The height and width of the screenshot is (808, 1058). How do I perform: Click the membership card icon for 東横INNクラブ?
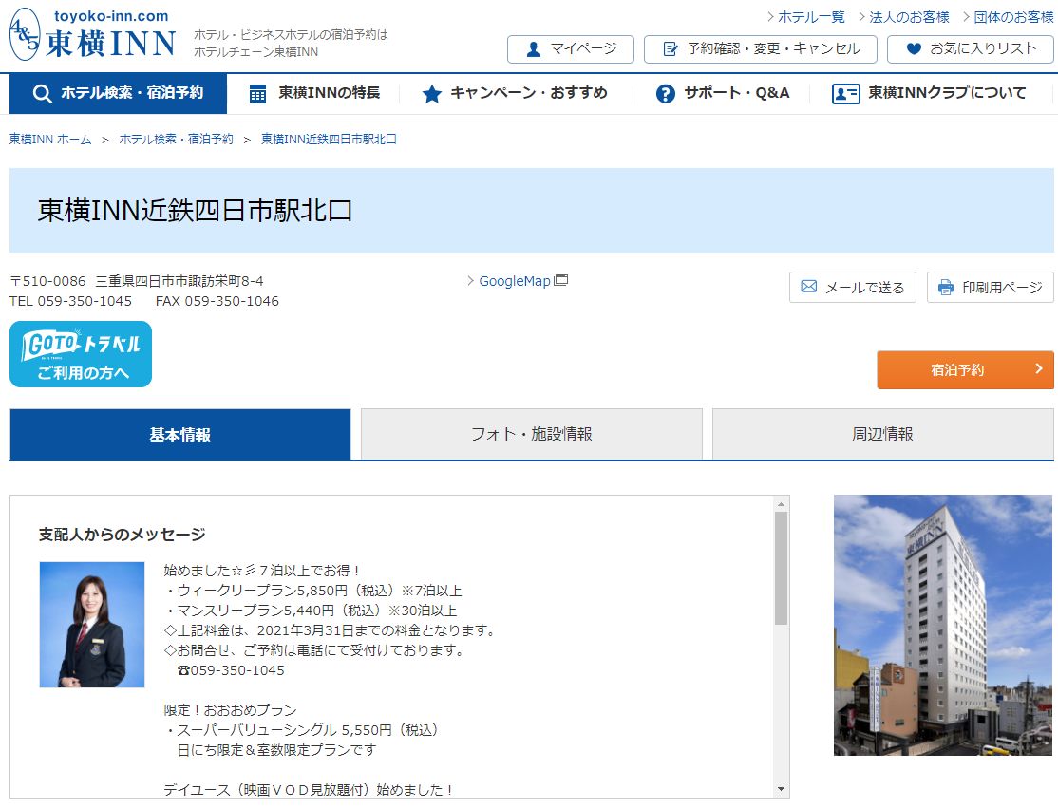pyautogui.click(x=845, y=94)
